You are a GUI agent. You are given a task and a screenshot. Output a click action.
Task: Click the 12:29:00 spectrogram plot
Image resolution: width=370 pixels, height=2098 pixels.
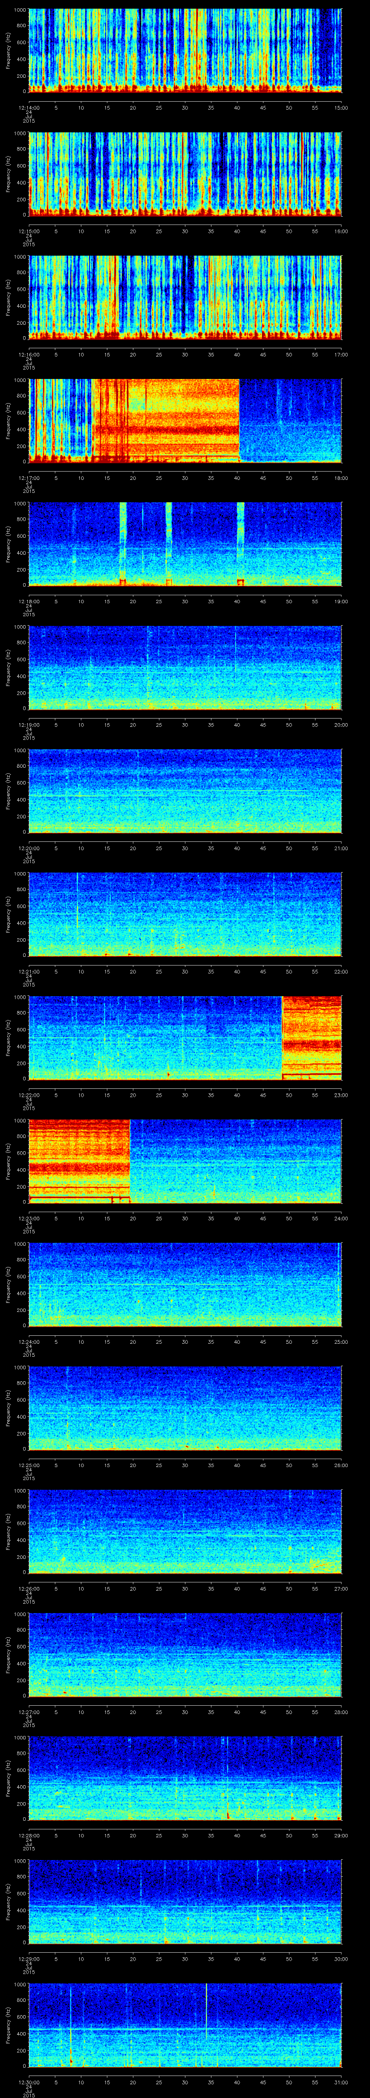[185, 1902]
